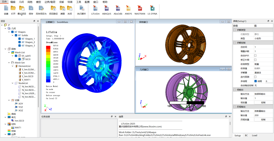The width and height of the screenshot is (274, 141).
Task: Open the 边界/载荷 menu
Action: click(x=50, y=2)
